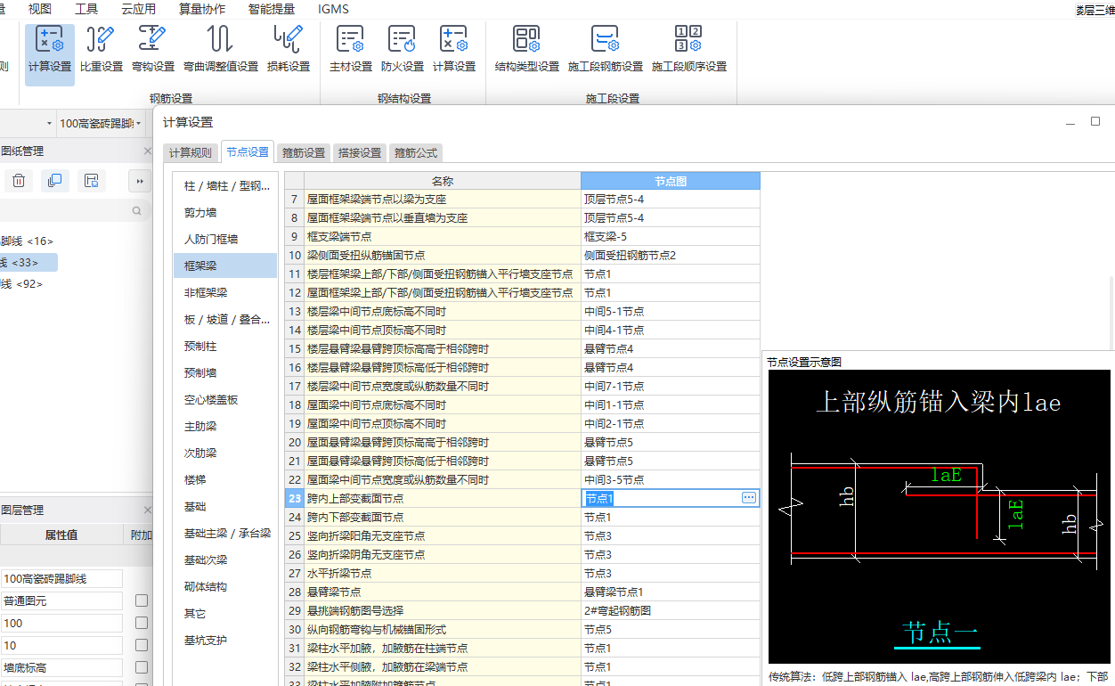Close the 图层管理 panel

(x=147, y=510)
